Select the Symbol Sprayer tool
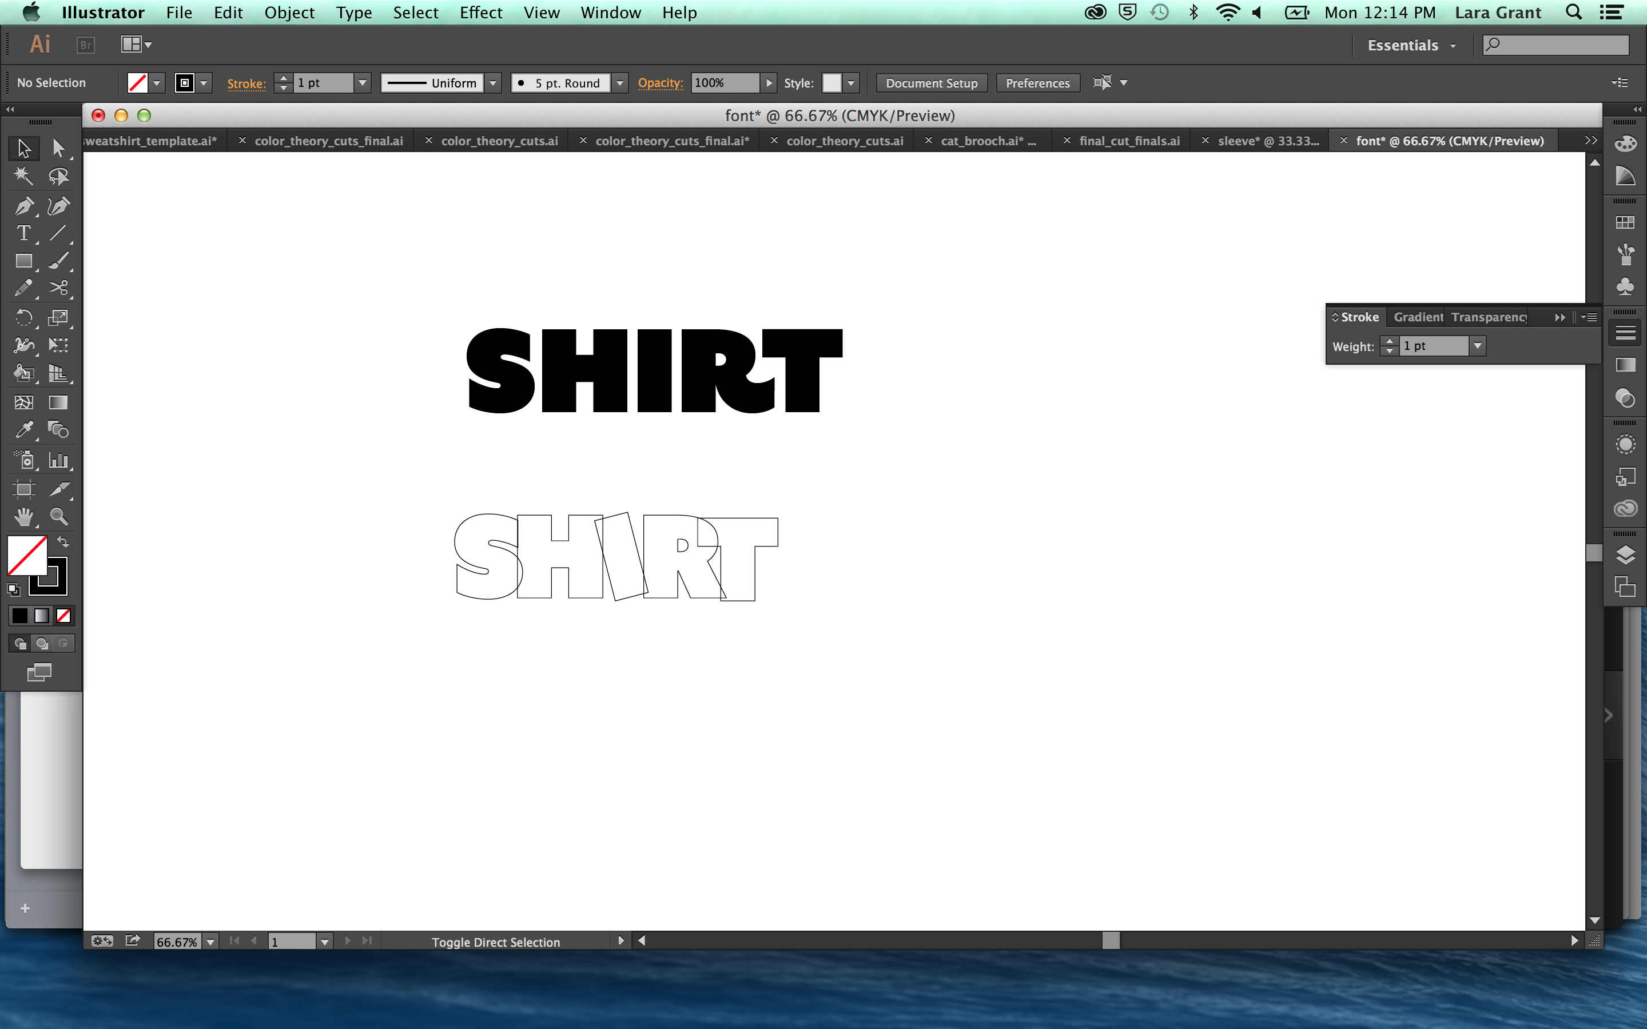Viewport: 1647px width, 1029px height. pos(24,461)
